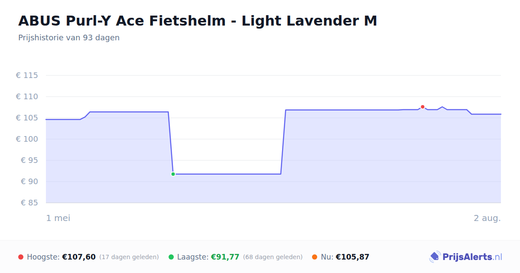
Task: Click the 68 dagen geleden note
Action: (273, 257)
